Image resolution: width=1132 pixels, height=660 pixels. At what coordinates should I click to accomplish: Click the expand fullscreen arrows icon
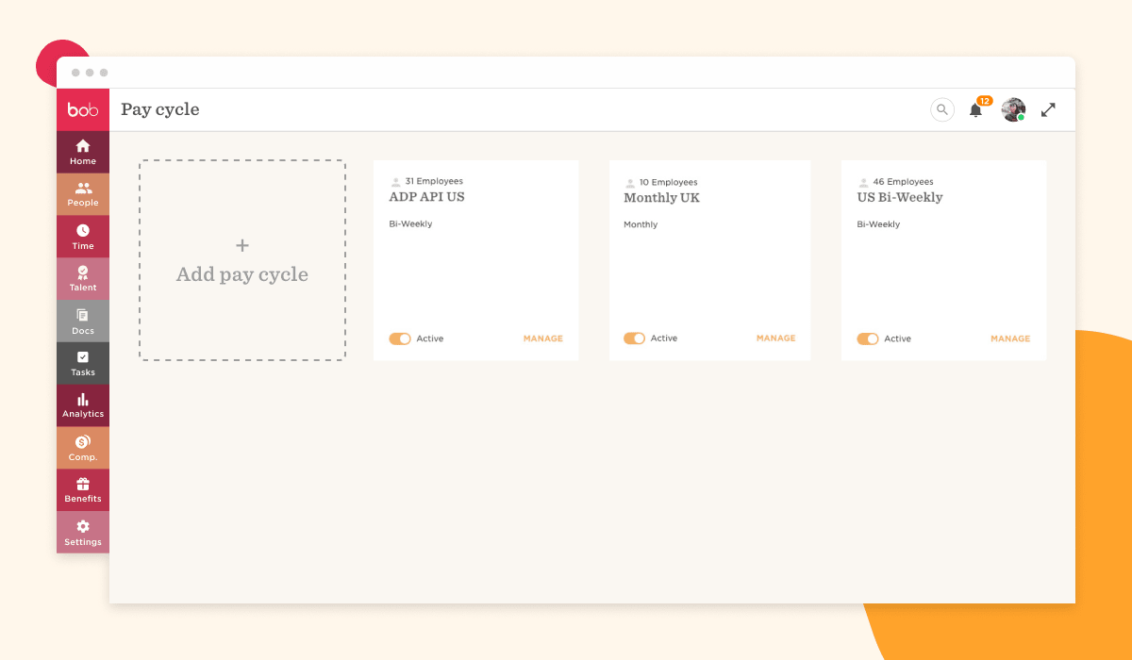pyautogui.click(x=1048, y=109)
